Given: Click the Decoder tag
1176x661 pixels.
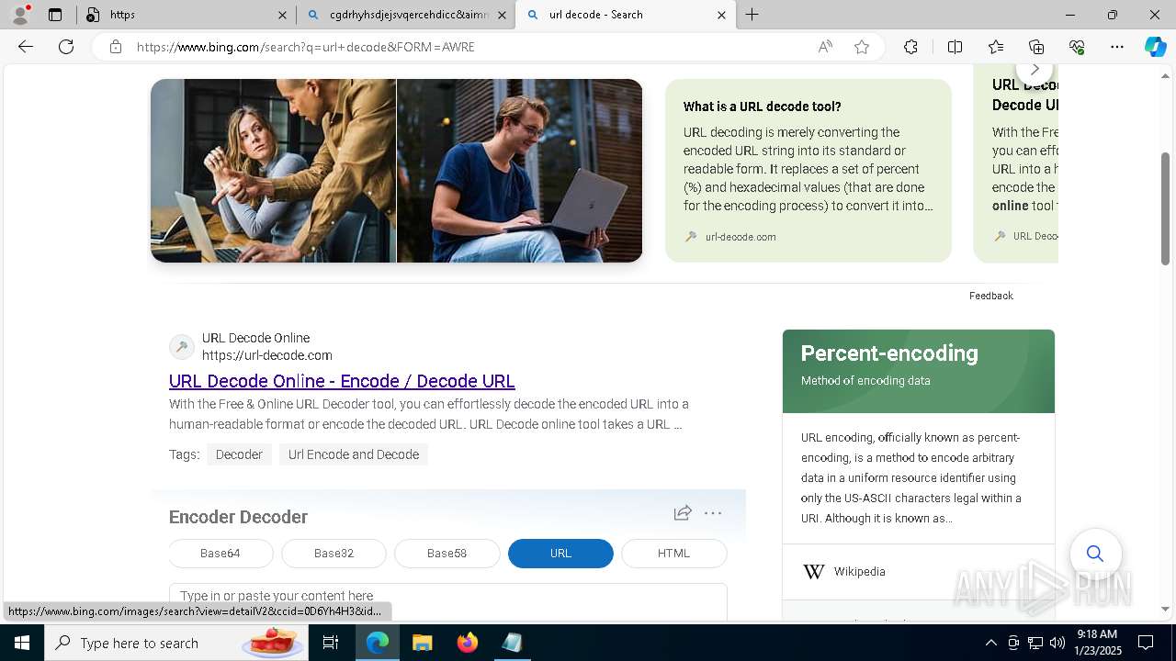Looking at the screenshot, I should 239,454.
